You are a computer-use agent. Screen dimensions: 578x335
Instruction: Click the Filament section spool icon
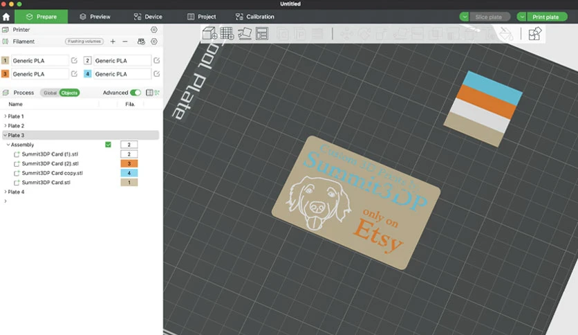(5, 42)
